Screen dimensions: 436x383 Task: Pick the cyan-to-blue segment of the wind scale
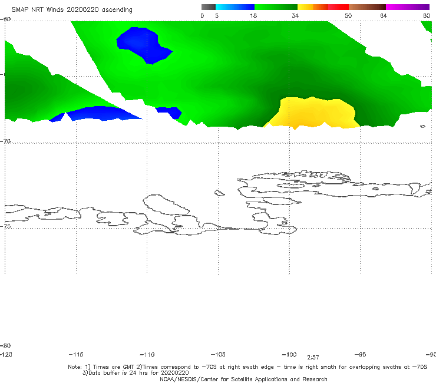235,7
